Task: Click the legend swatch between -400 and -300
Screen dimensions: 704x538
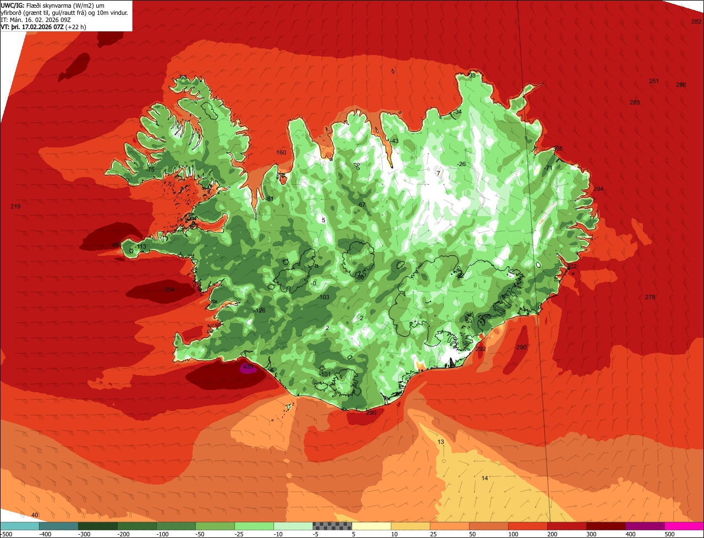Action: coord(58,526)
